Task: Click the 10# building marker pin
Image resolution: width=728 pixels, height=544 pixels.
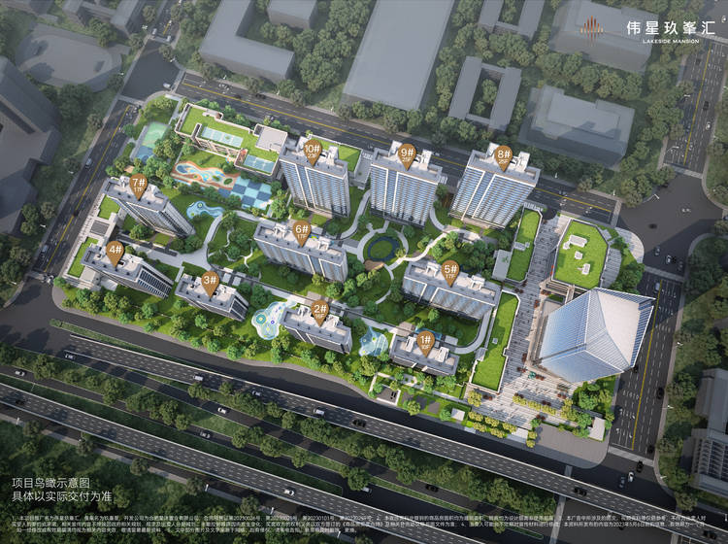Action: coord(313,152)
